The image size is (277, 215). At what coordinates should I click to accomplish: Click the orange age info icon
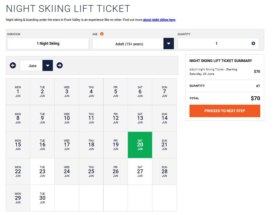[x=102, y=34]
